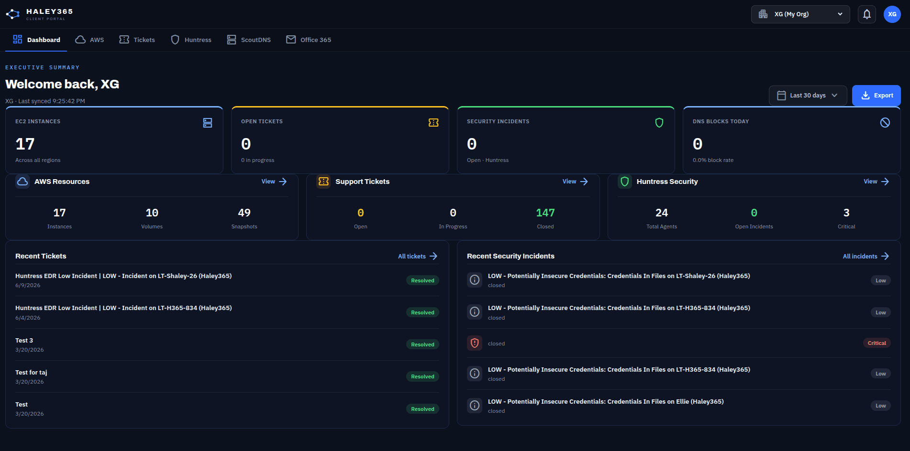Click the 24 Total Agents value
This screenshot has width=910, height=451.
[662, 213]
